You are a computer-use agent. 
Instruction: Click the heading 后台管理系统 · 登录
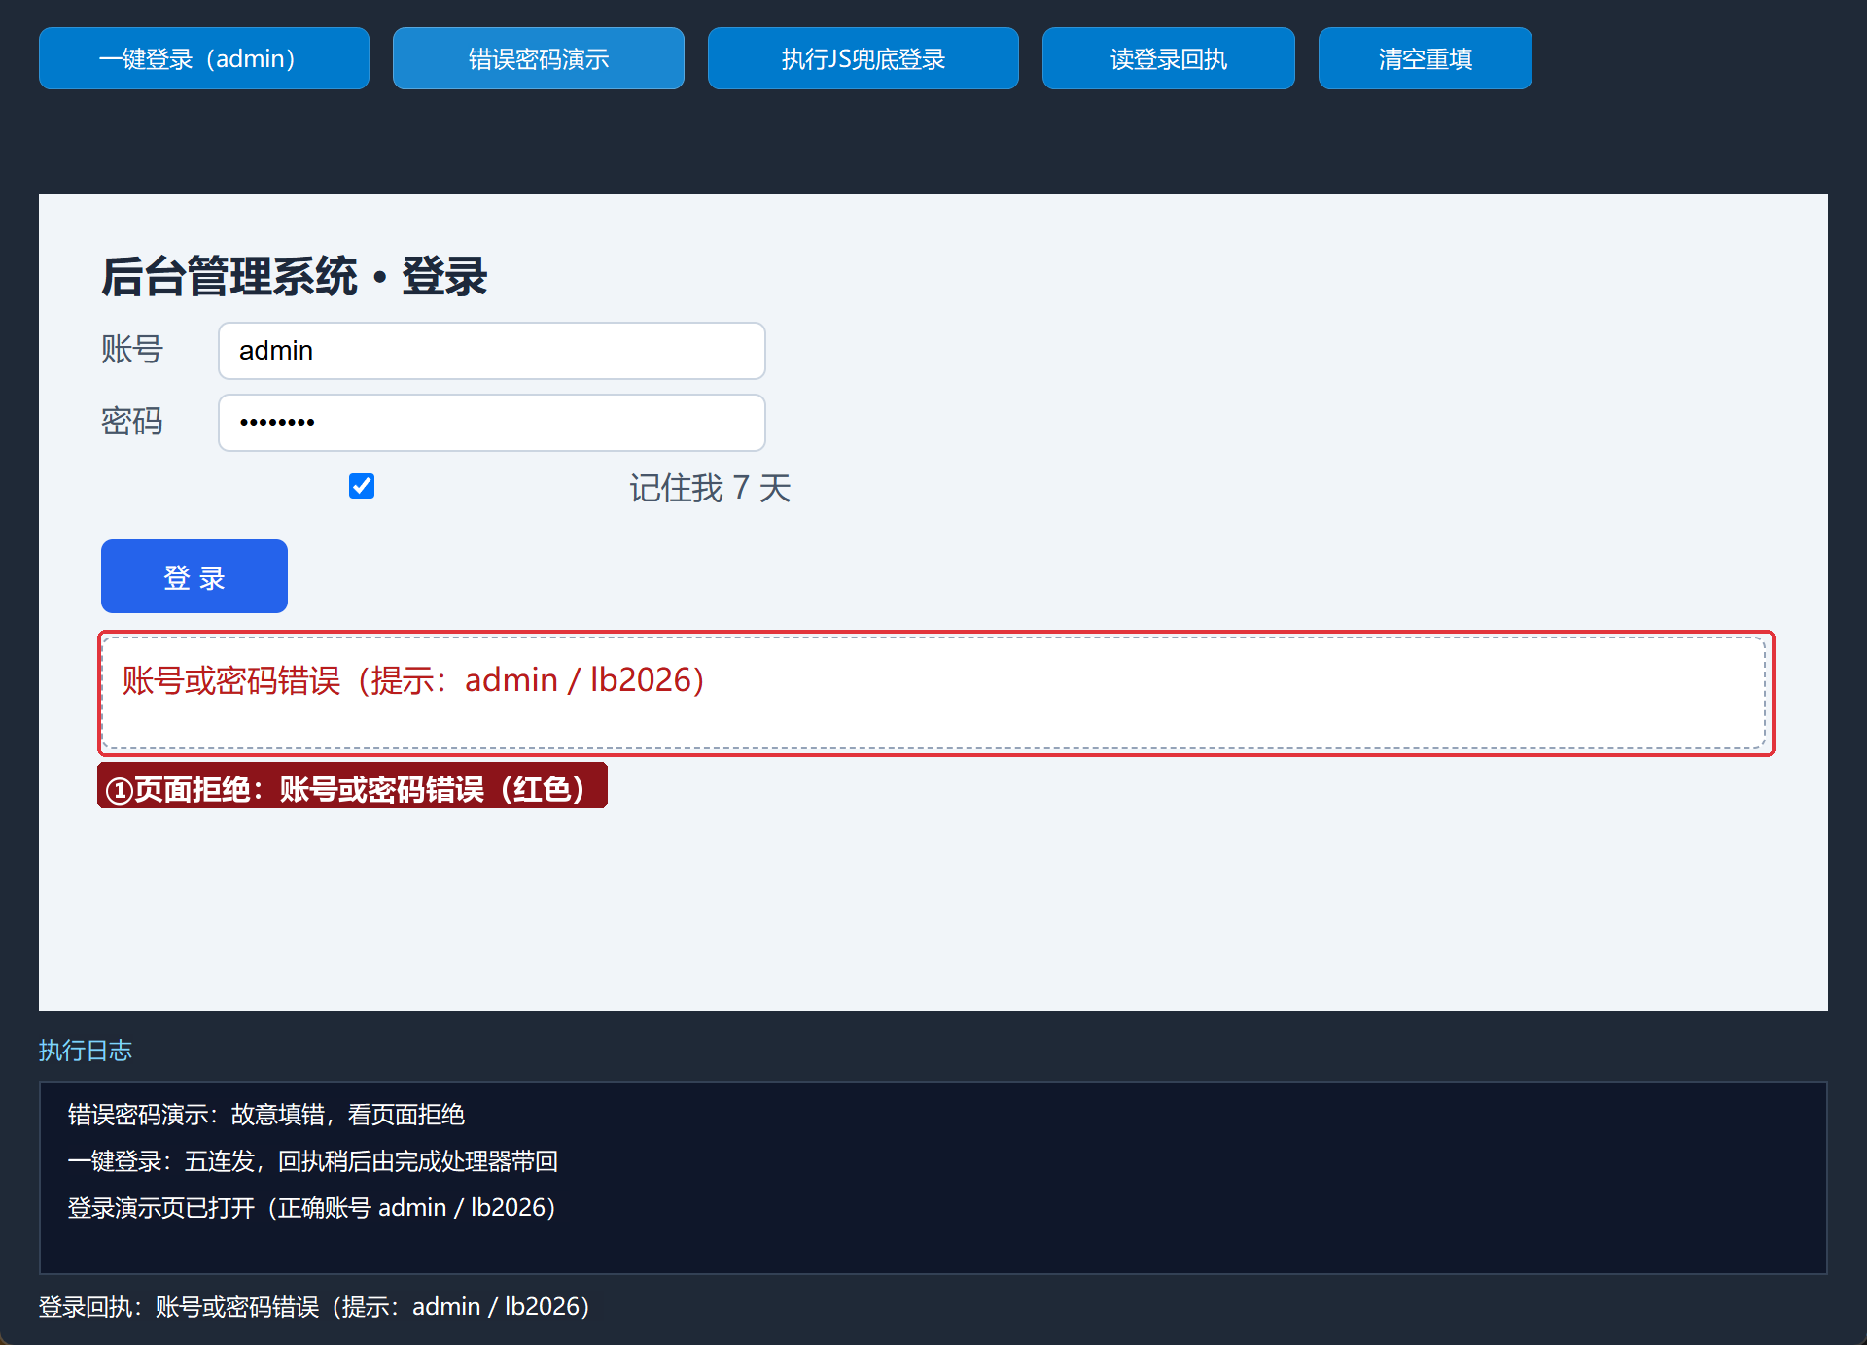click(294, 277)
